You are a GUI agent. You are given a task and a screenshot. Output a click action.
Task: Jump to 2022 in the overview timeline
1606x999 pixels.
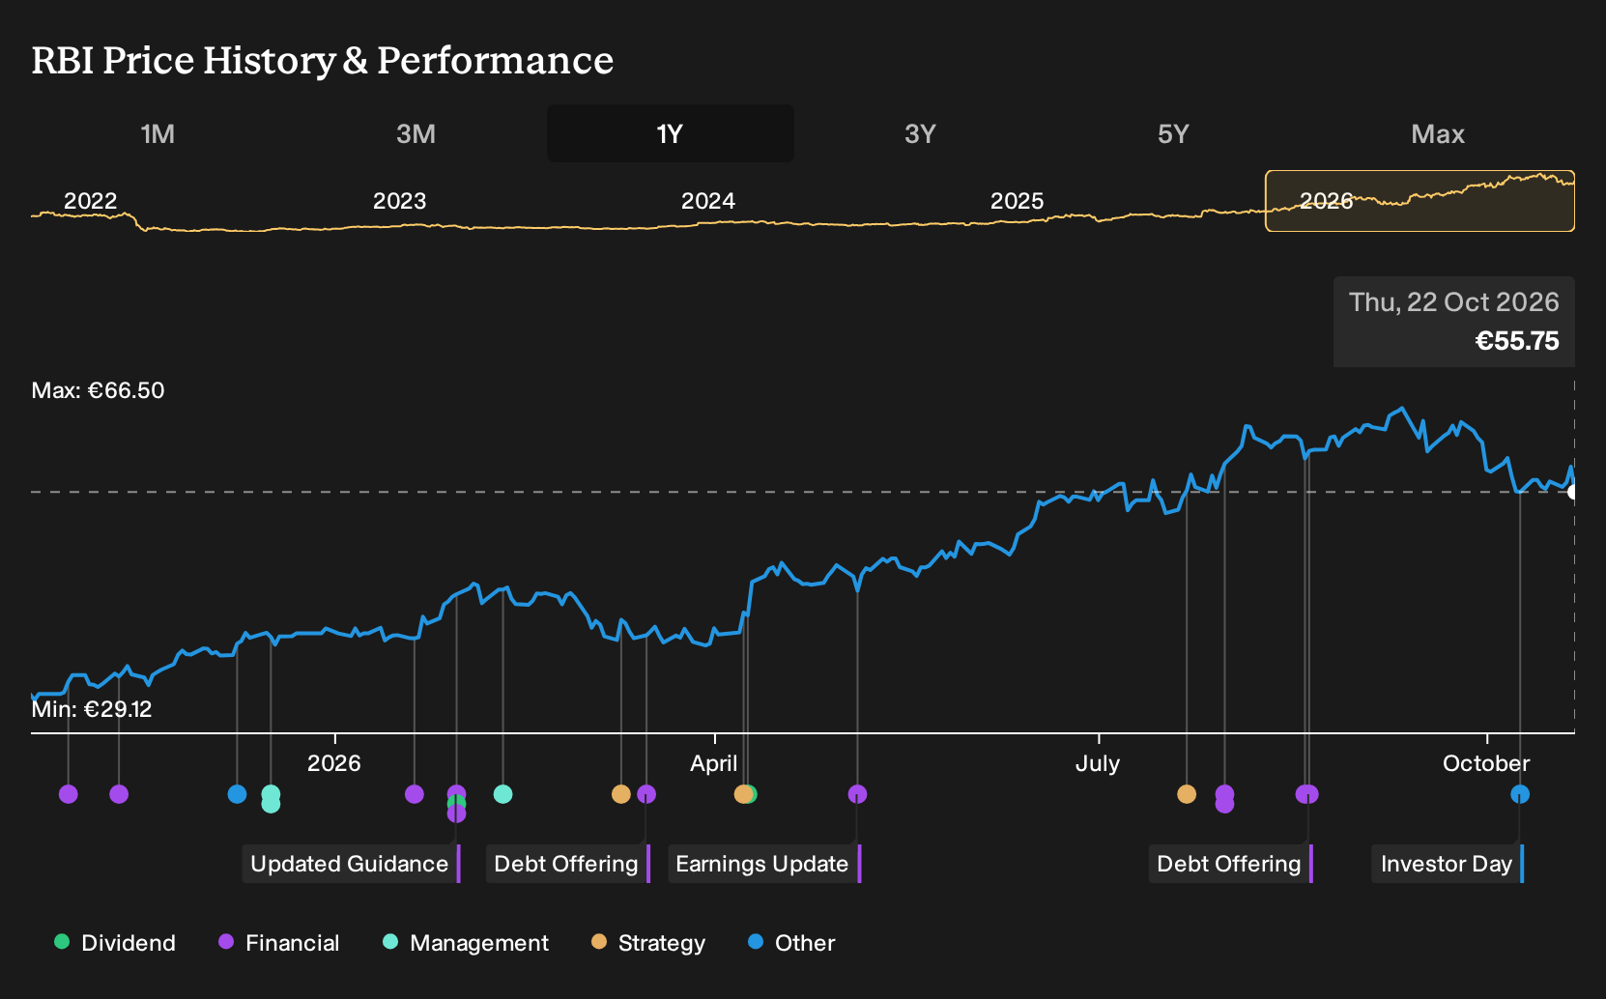point(90,201)
